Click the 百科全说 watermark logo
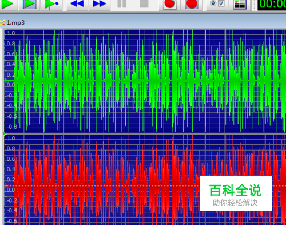This screenshot has height=225, width=286. tap(236, 194)
